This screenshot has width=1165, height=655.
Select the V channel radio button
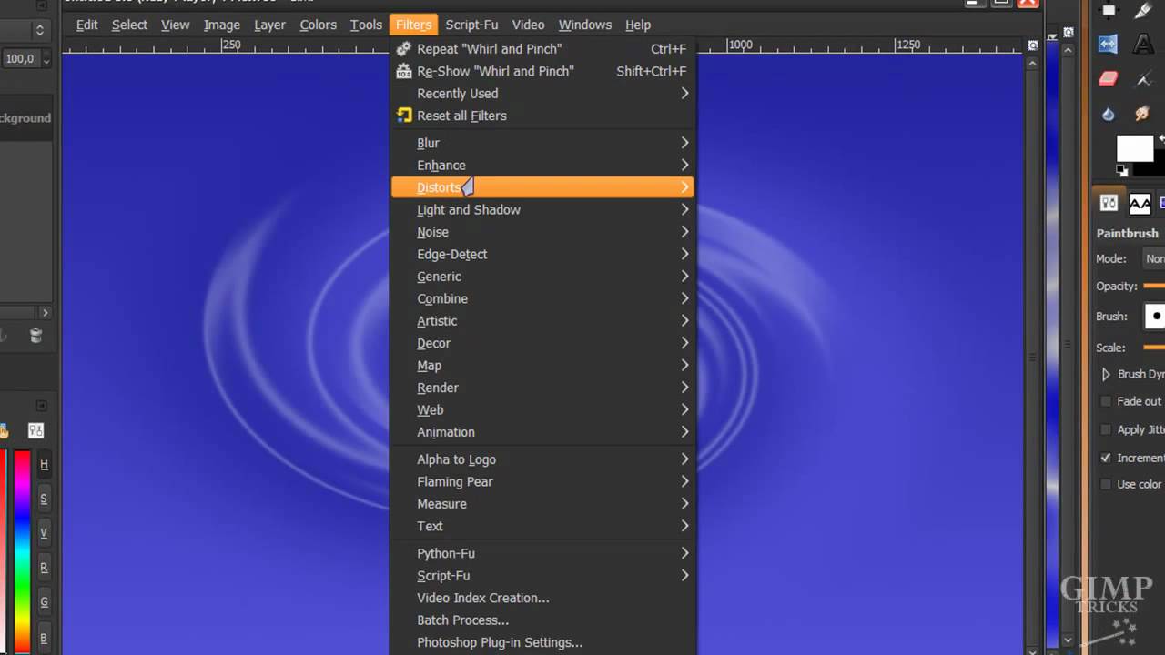click(44, 533)
